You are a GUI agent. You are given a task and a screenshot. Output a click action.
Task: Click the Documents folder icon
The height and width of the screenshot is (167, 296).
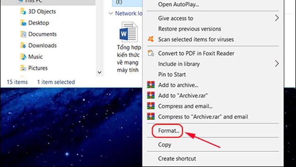(x=23, y=34)
